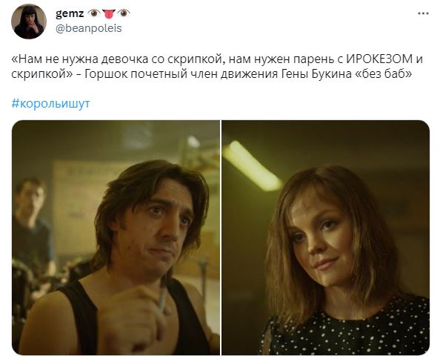Image resolution: width=440 pixels, height=362 pixels.
Task: Click the man's clenched fist in the left photo
Action: pyautogui.click(x=133, y=319)
